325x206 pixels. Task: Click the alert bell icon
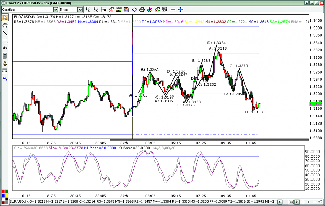pos(5,64)
